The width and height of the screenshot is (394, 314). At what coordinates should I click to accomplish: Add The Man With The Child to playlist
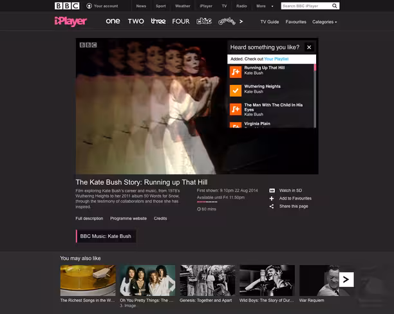pos(236,109)
